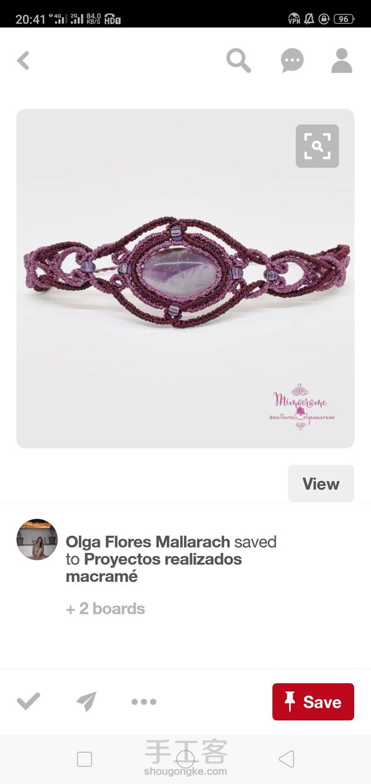Expand the + 2 boards list
Image resolution: width=371 pixels, height=784 pixels.
[105, 609]
